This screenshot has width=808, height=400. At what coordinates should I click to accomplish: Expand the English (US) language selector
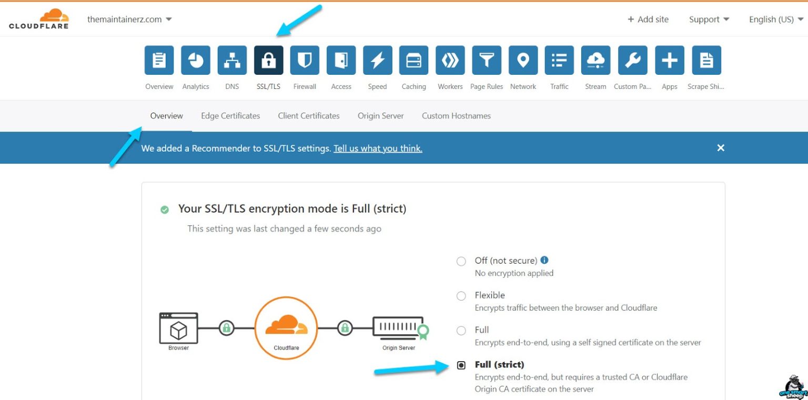(776, 19)
